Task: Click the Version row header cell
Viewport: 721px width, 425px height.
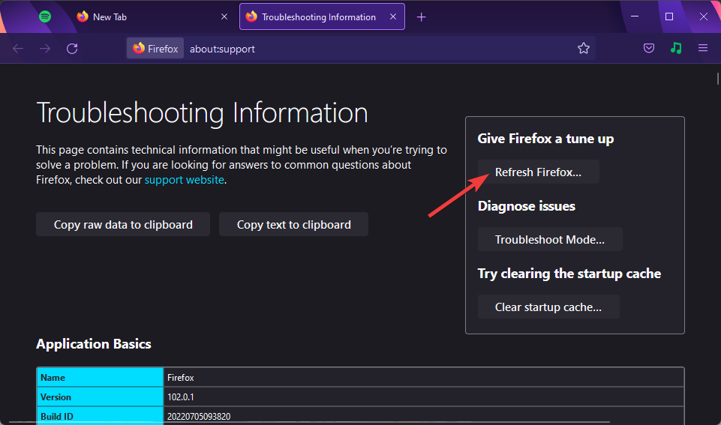Action: click(100, 397)
